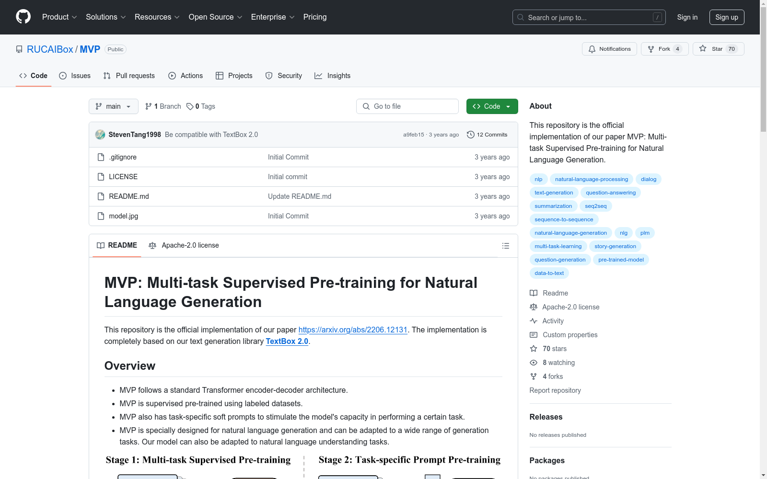Select the text-generation topic tag
Screen dimensions: 767x479
(554, 193)
